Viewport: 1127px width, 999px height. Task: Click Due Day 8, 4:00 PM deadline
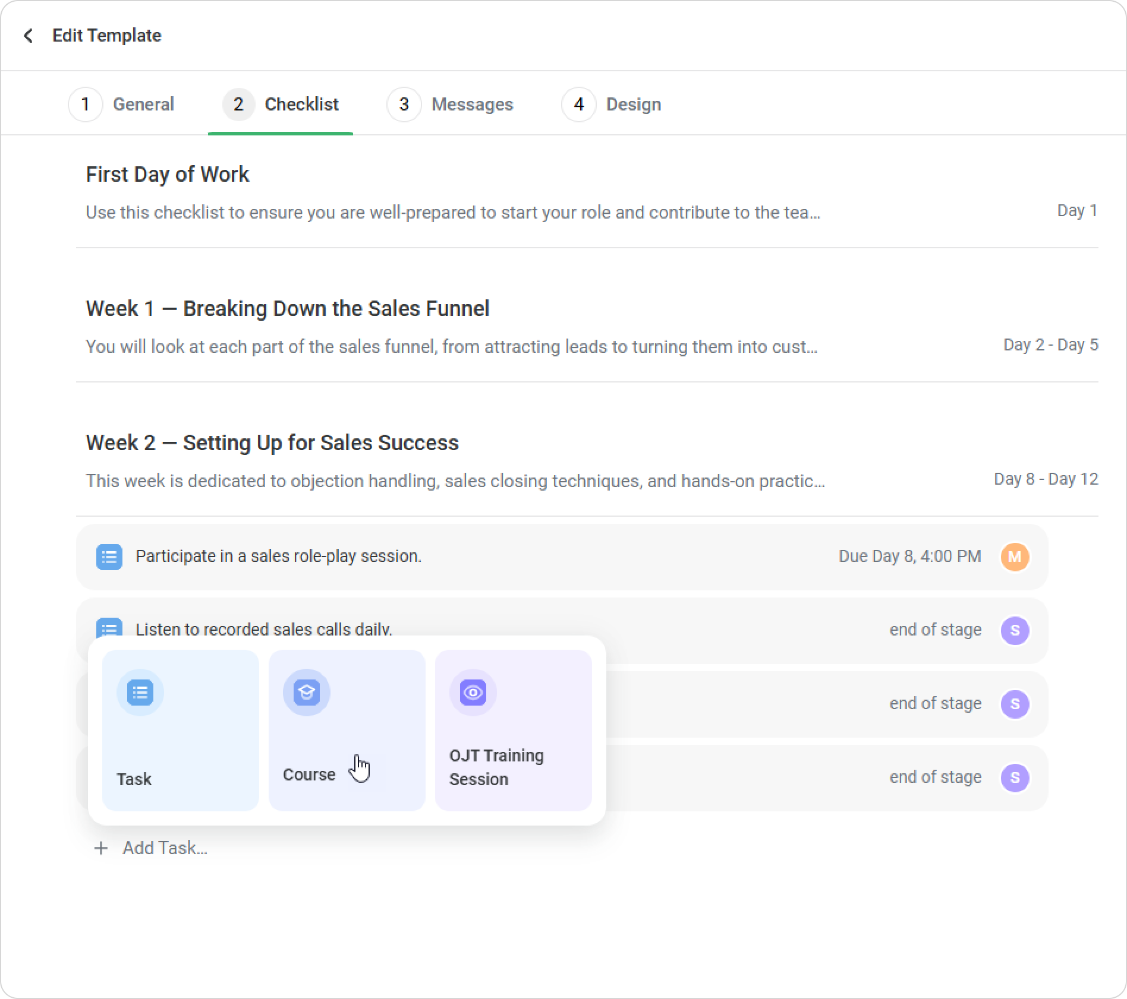point(909,557)
